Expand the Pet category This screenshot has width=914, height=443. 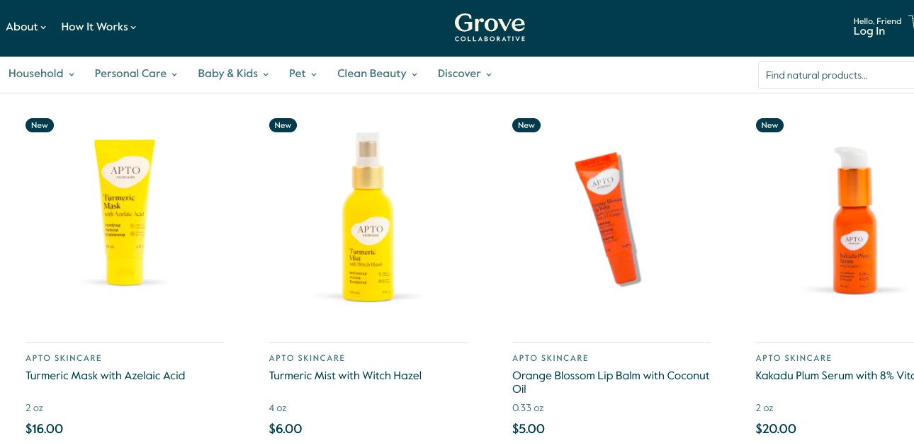coord(303,74)
